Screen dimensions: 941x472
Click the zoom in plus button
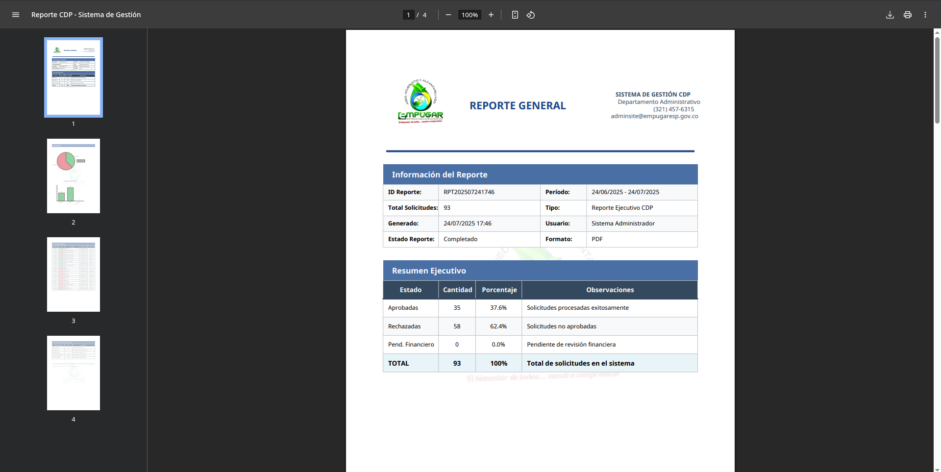pos(491,15)
